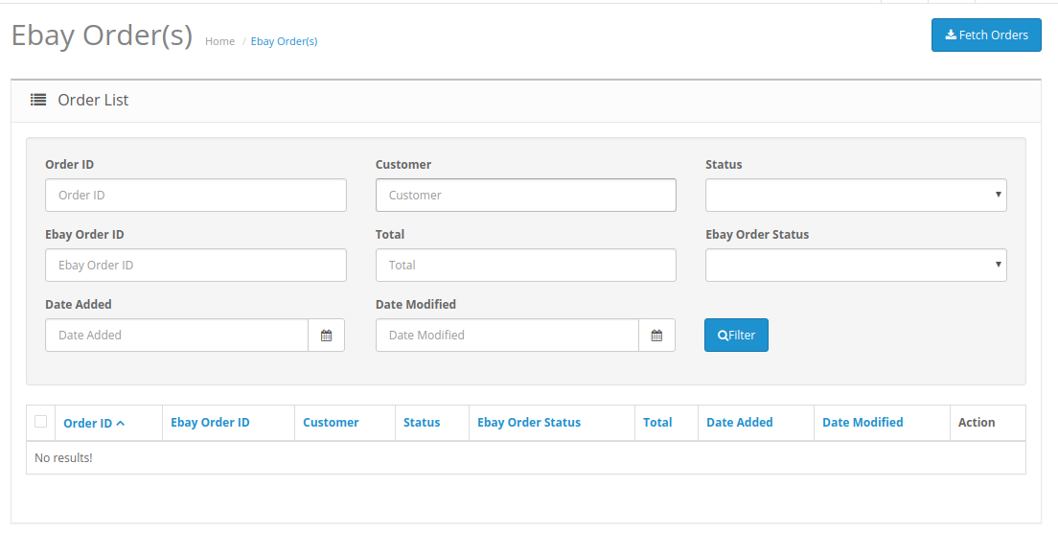The width and height of the screenshot is (1058, 534).
Task: Sort by Date Modified column header
Action: pos(862,423)
